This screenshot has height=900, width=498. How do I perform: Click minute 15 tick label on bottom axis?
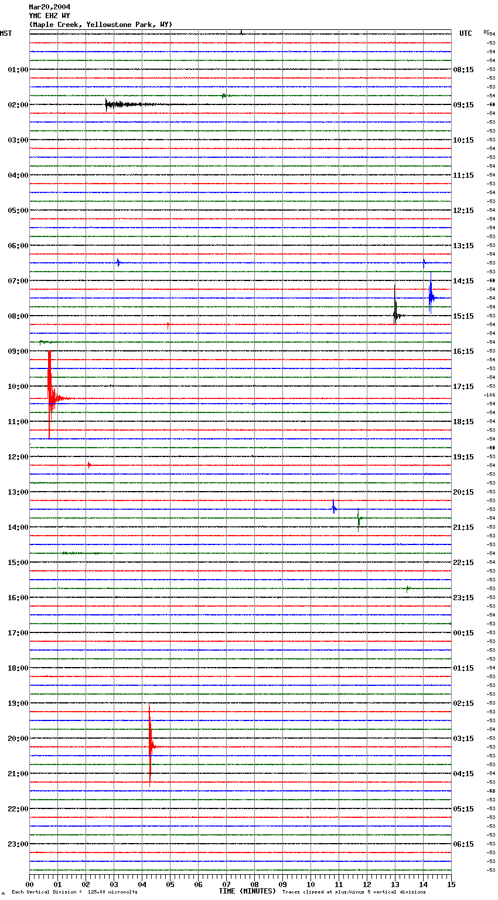[451, 884]
